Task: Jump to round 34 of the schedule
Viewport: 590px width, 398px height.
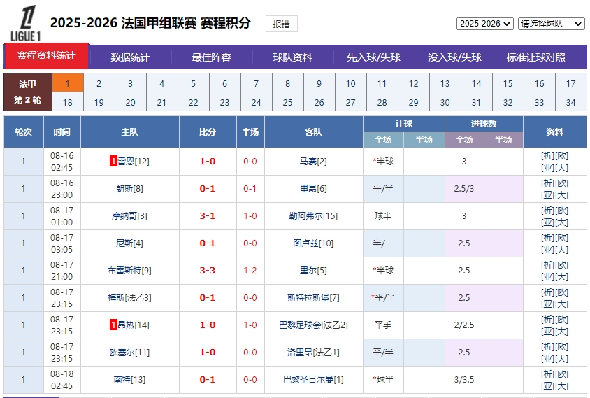Action: (570, 102)
